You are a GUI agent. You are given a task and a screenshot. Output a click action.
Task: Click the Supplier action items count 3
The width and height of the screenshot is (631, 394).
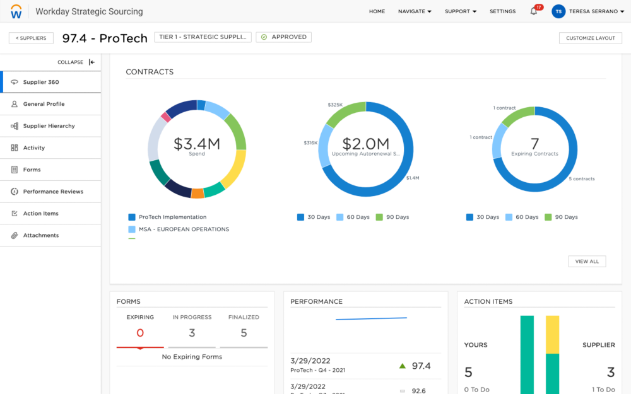611,373
